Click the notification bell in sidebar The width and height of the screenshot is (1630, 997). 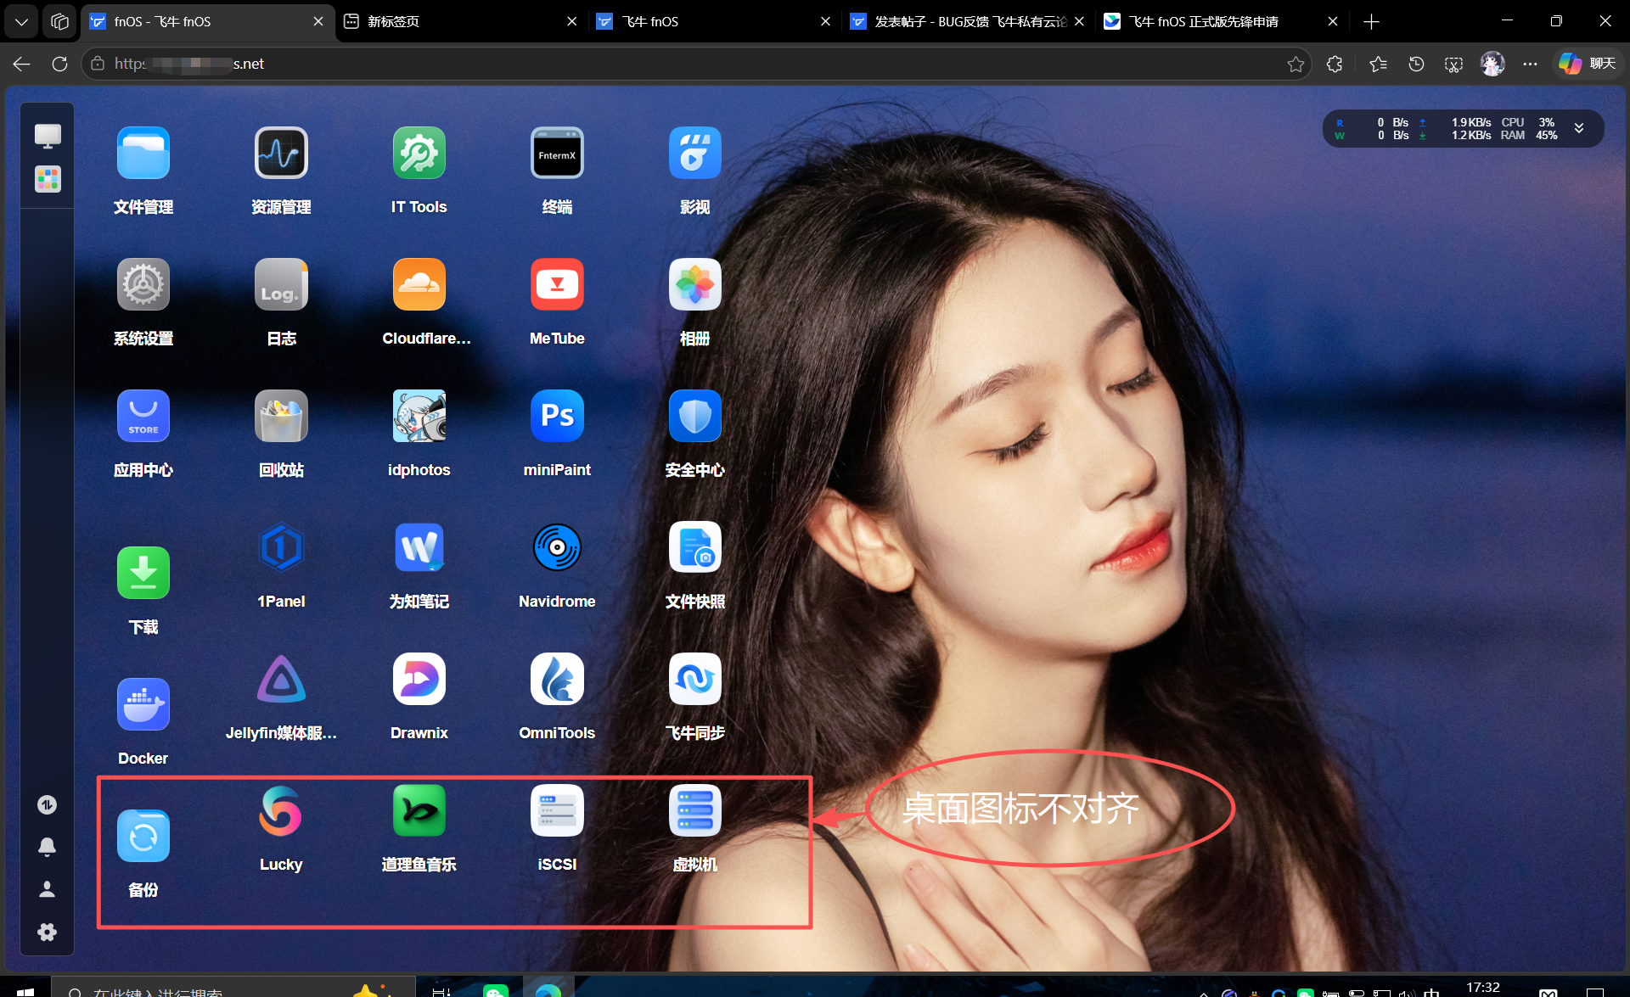tap(48, 847)
